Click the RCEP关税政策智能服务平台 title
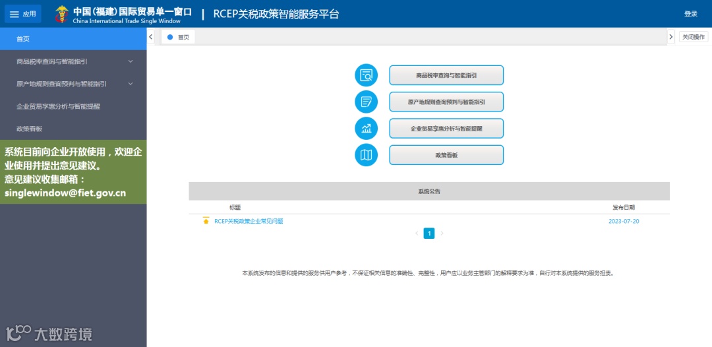The width and height of the screenshot is (712, 347). [276, 14]
